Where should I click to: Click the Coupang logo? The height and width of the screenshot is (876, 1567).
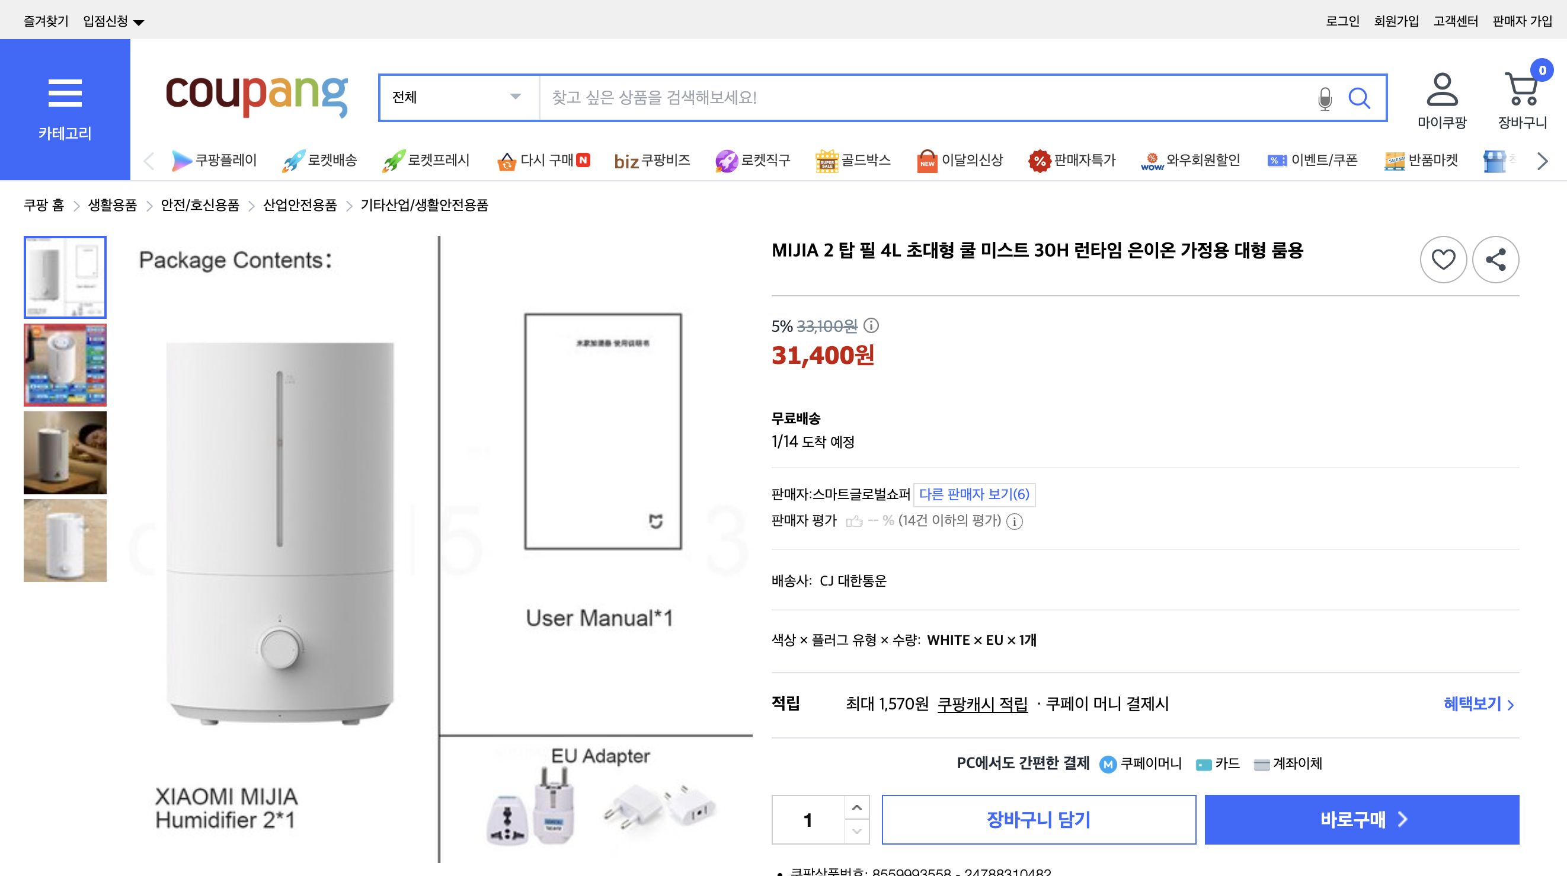(x=257, y=96)
